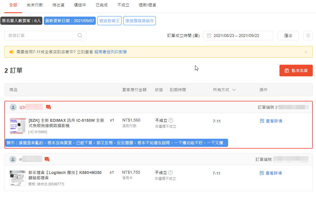
Task: Open the list menu icon next to 匯出
Action: tap(308, 36)
